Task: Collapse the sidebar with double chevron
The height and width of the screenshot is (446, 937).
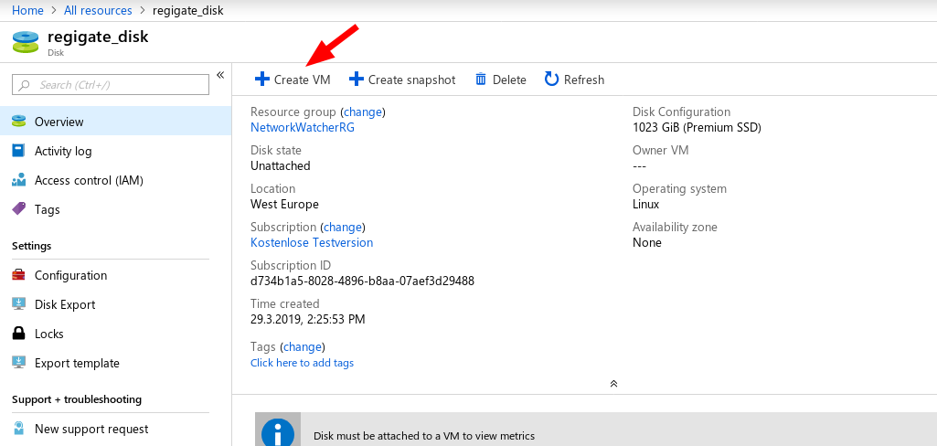Action: coord(220,75)
